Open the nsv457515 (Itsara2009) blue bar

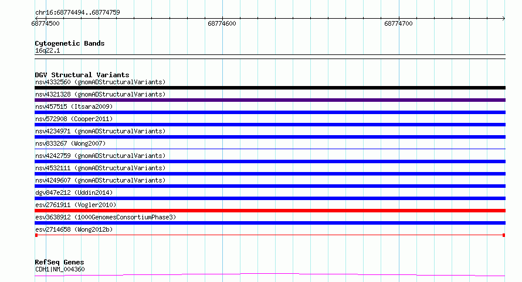[x=270, y=112]
